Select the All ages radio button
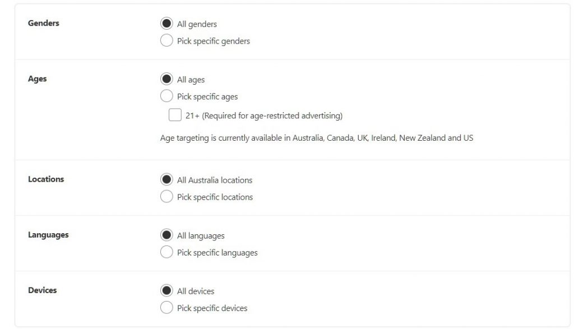The image size is (574, 329). pos(166,79)
